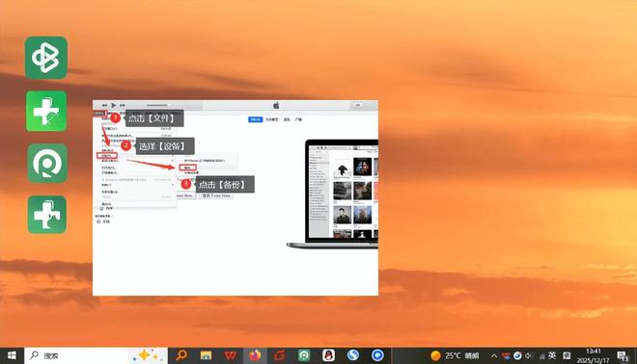Adjust the iTunes volume slider

[156, 105]
